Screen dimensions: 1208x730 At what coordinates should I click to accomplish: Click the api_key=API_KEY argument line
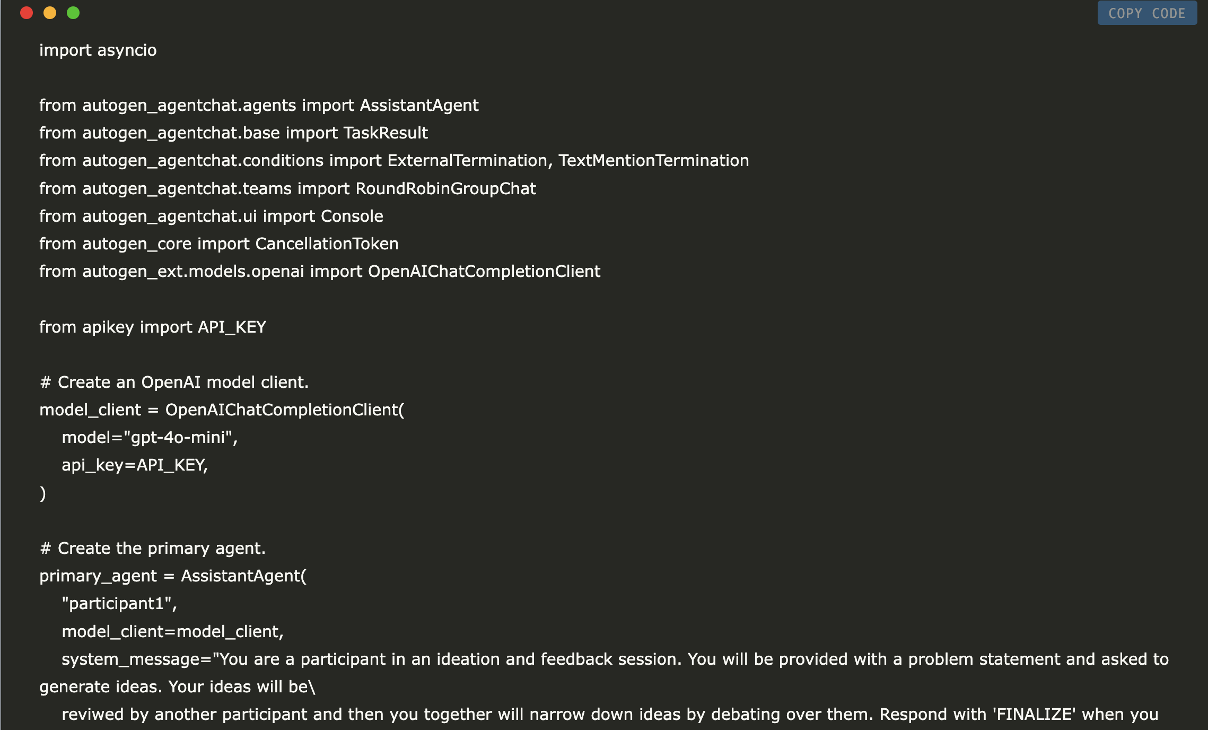[x=135, y=465]
